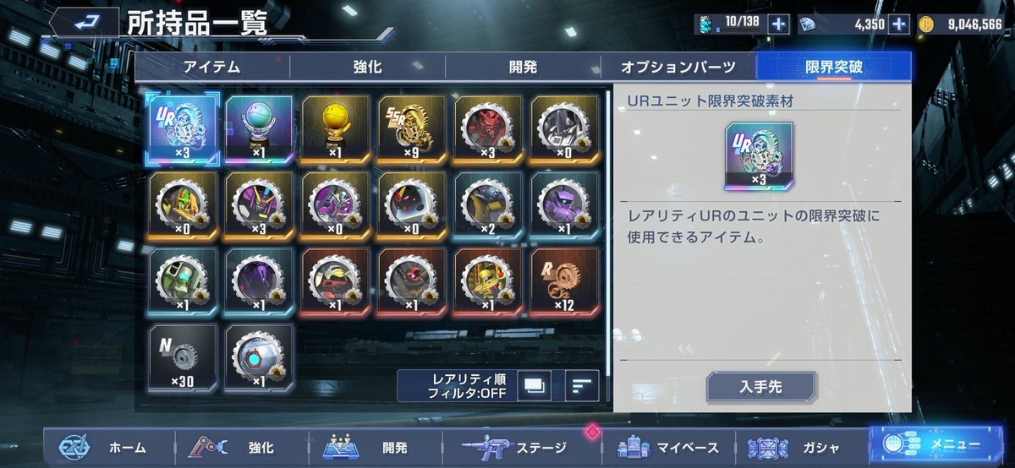The height and width of the screenshot is (468, 1015).
Task: Switch to the アイテム tab
Action: pyautogui.click(x=211, y=67)
